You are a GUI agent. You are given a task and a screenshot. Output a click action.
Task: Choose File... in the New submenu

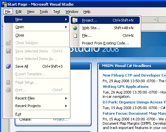click(x=105, y=35)
